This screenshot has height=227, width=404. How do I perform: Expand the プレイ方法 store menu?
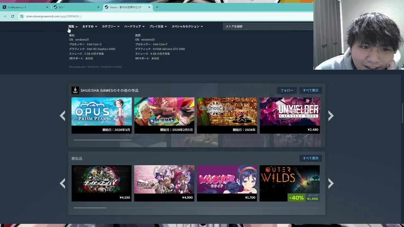[x=158, y=26]
